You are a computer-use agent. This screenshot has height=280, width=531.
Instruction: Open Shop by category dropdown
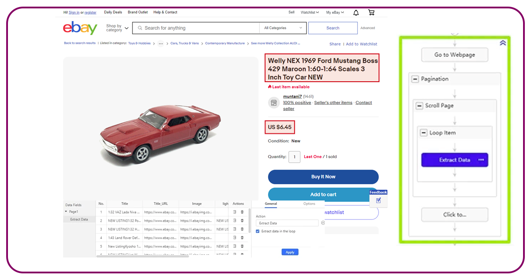click(117, 28)
